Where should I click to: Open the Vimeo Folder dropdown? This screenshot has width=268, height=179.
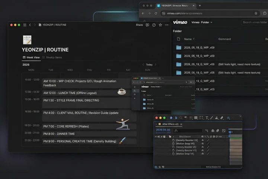click(x=202, y=22)
